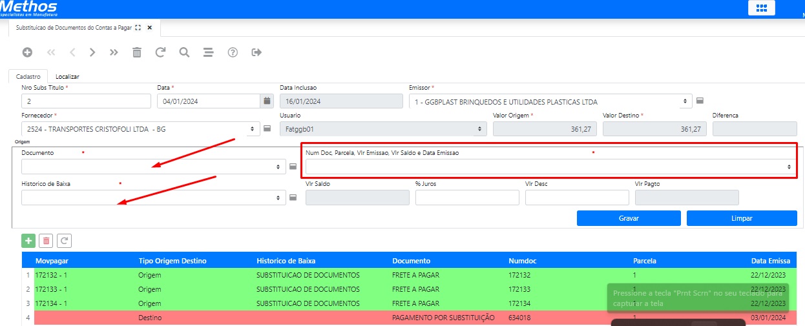
Task: Open the Historico de Baixa dropdown
Action: 154,198
